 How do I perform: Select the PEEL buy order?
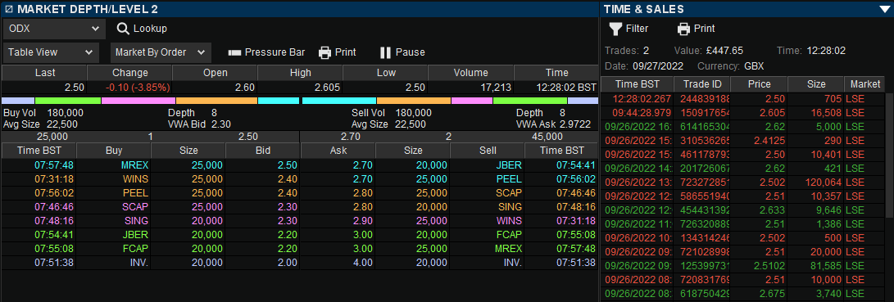pos(150,193)
